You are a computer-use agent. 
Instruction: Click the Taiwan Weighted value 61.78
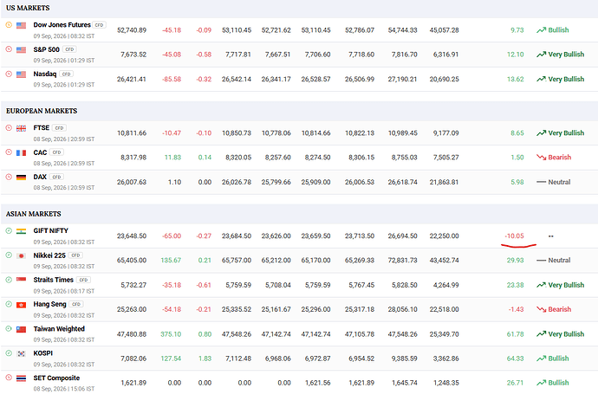pyautogui.click(x=516, y=334)
